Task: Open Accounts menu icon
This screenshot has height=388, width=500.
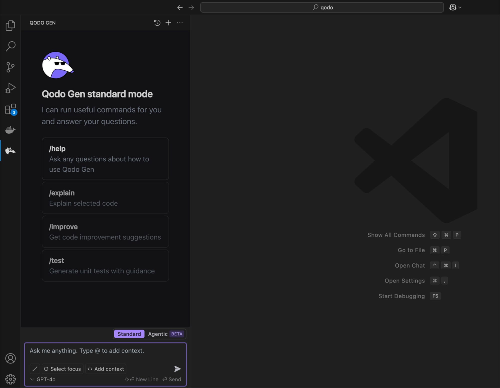Action: [10, 358]
